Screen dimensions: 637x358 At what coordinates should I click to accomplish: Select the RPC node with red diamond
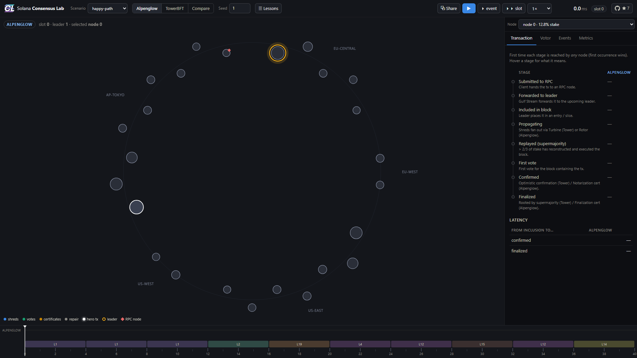227,52
